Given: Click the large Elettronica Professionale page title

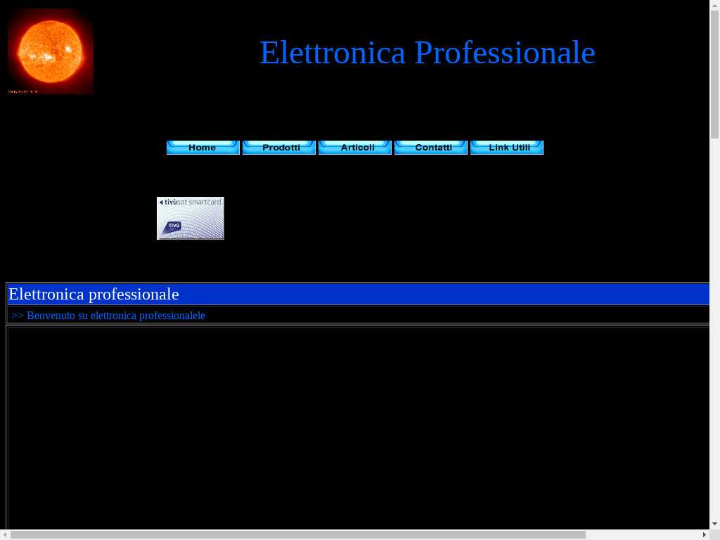Looking at the screenshot, I should pos(427,53).
